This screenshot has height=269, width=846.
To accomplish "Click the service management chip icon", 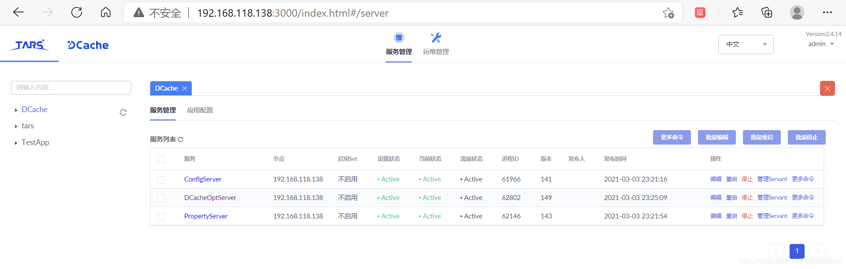I will click(x=399, y=38).
